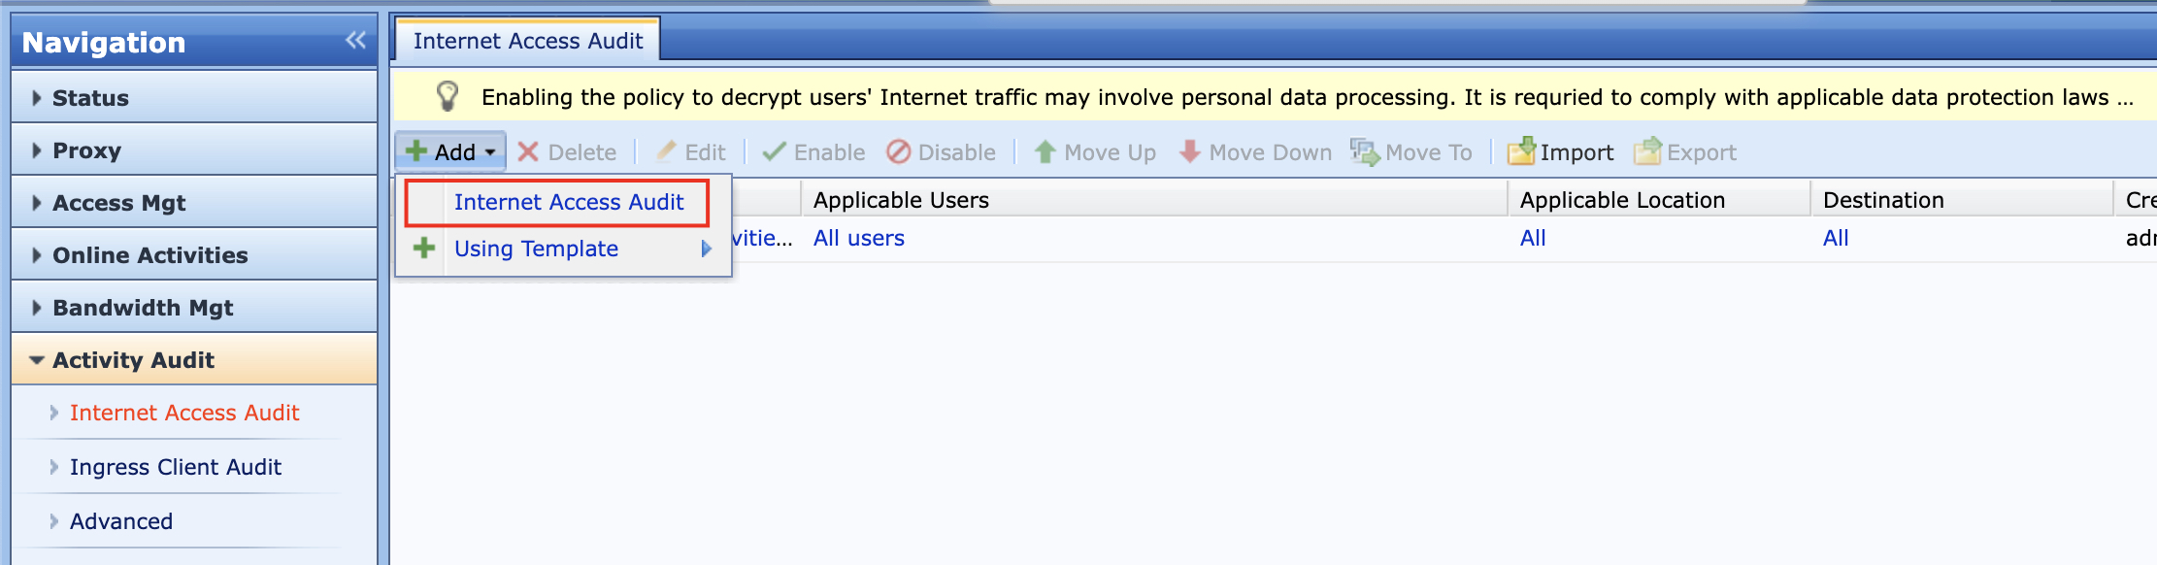Viewport: 2157px width, 565px height.
Task: Click the Move Down arrow icon
Action: pos(1189,152)
